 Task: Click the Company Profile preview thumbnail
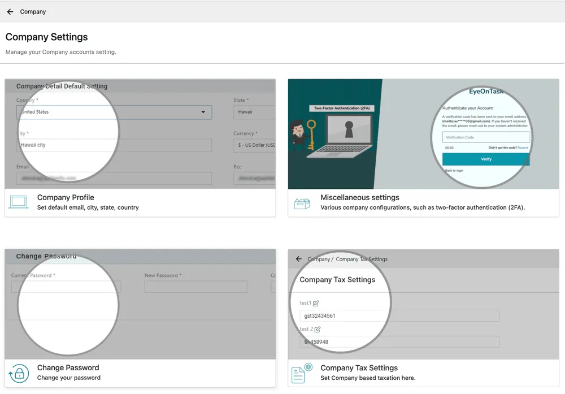[140, 134]
